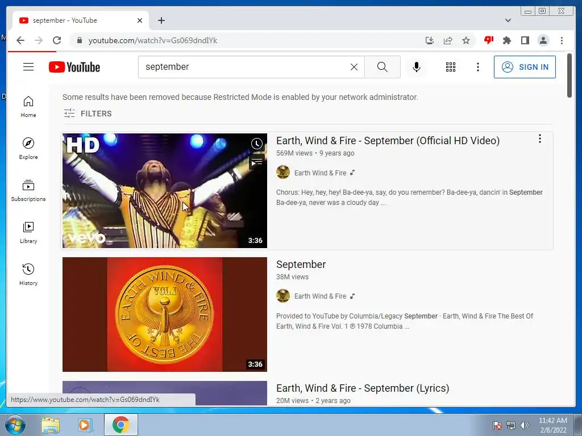Bookmark this page with the star

(466, 40)
